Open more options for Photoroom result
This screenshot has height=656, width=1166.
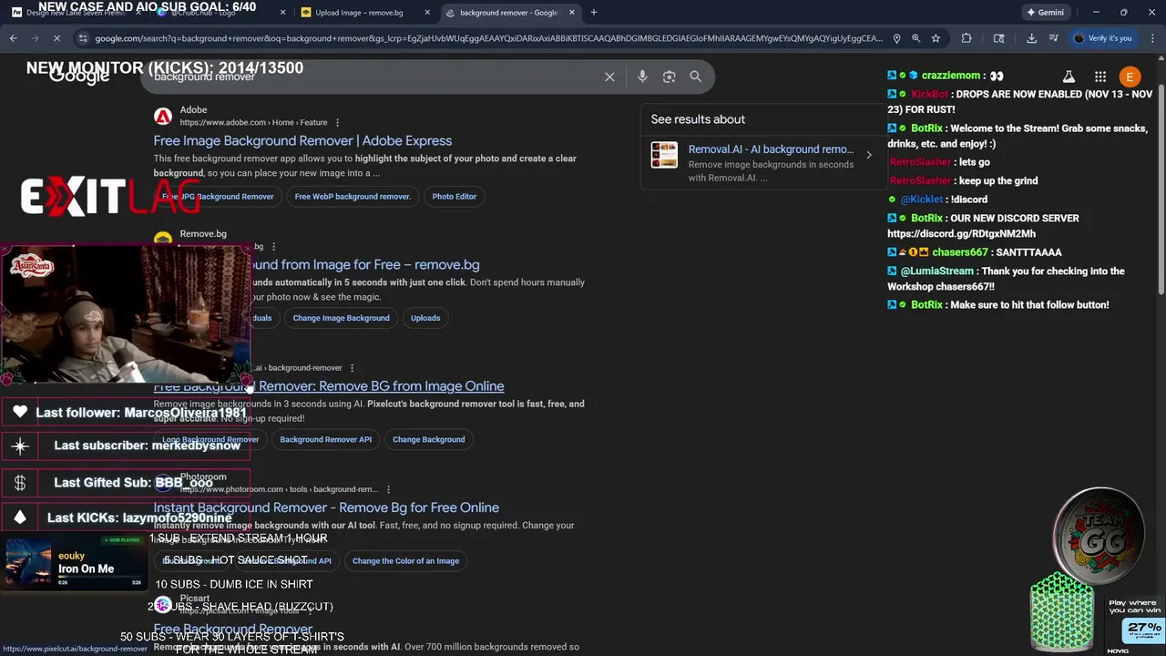pyautogui.click(x=388, y=490)
